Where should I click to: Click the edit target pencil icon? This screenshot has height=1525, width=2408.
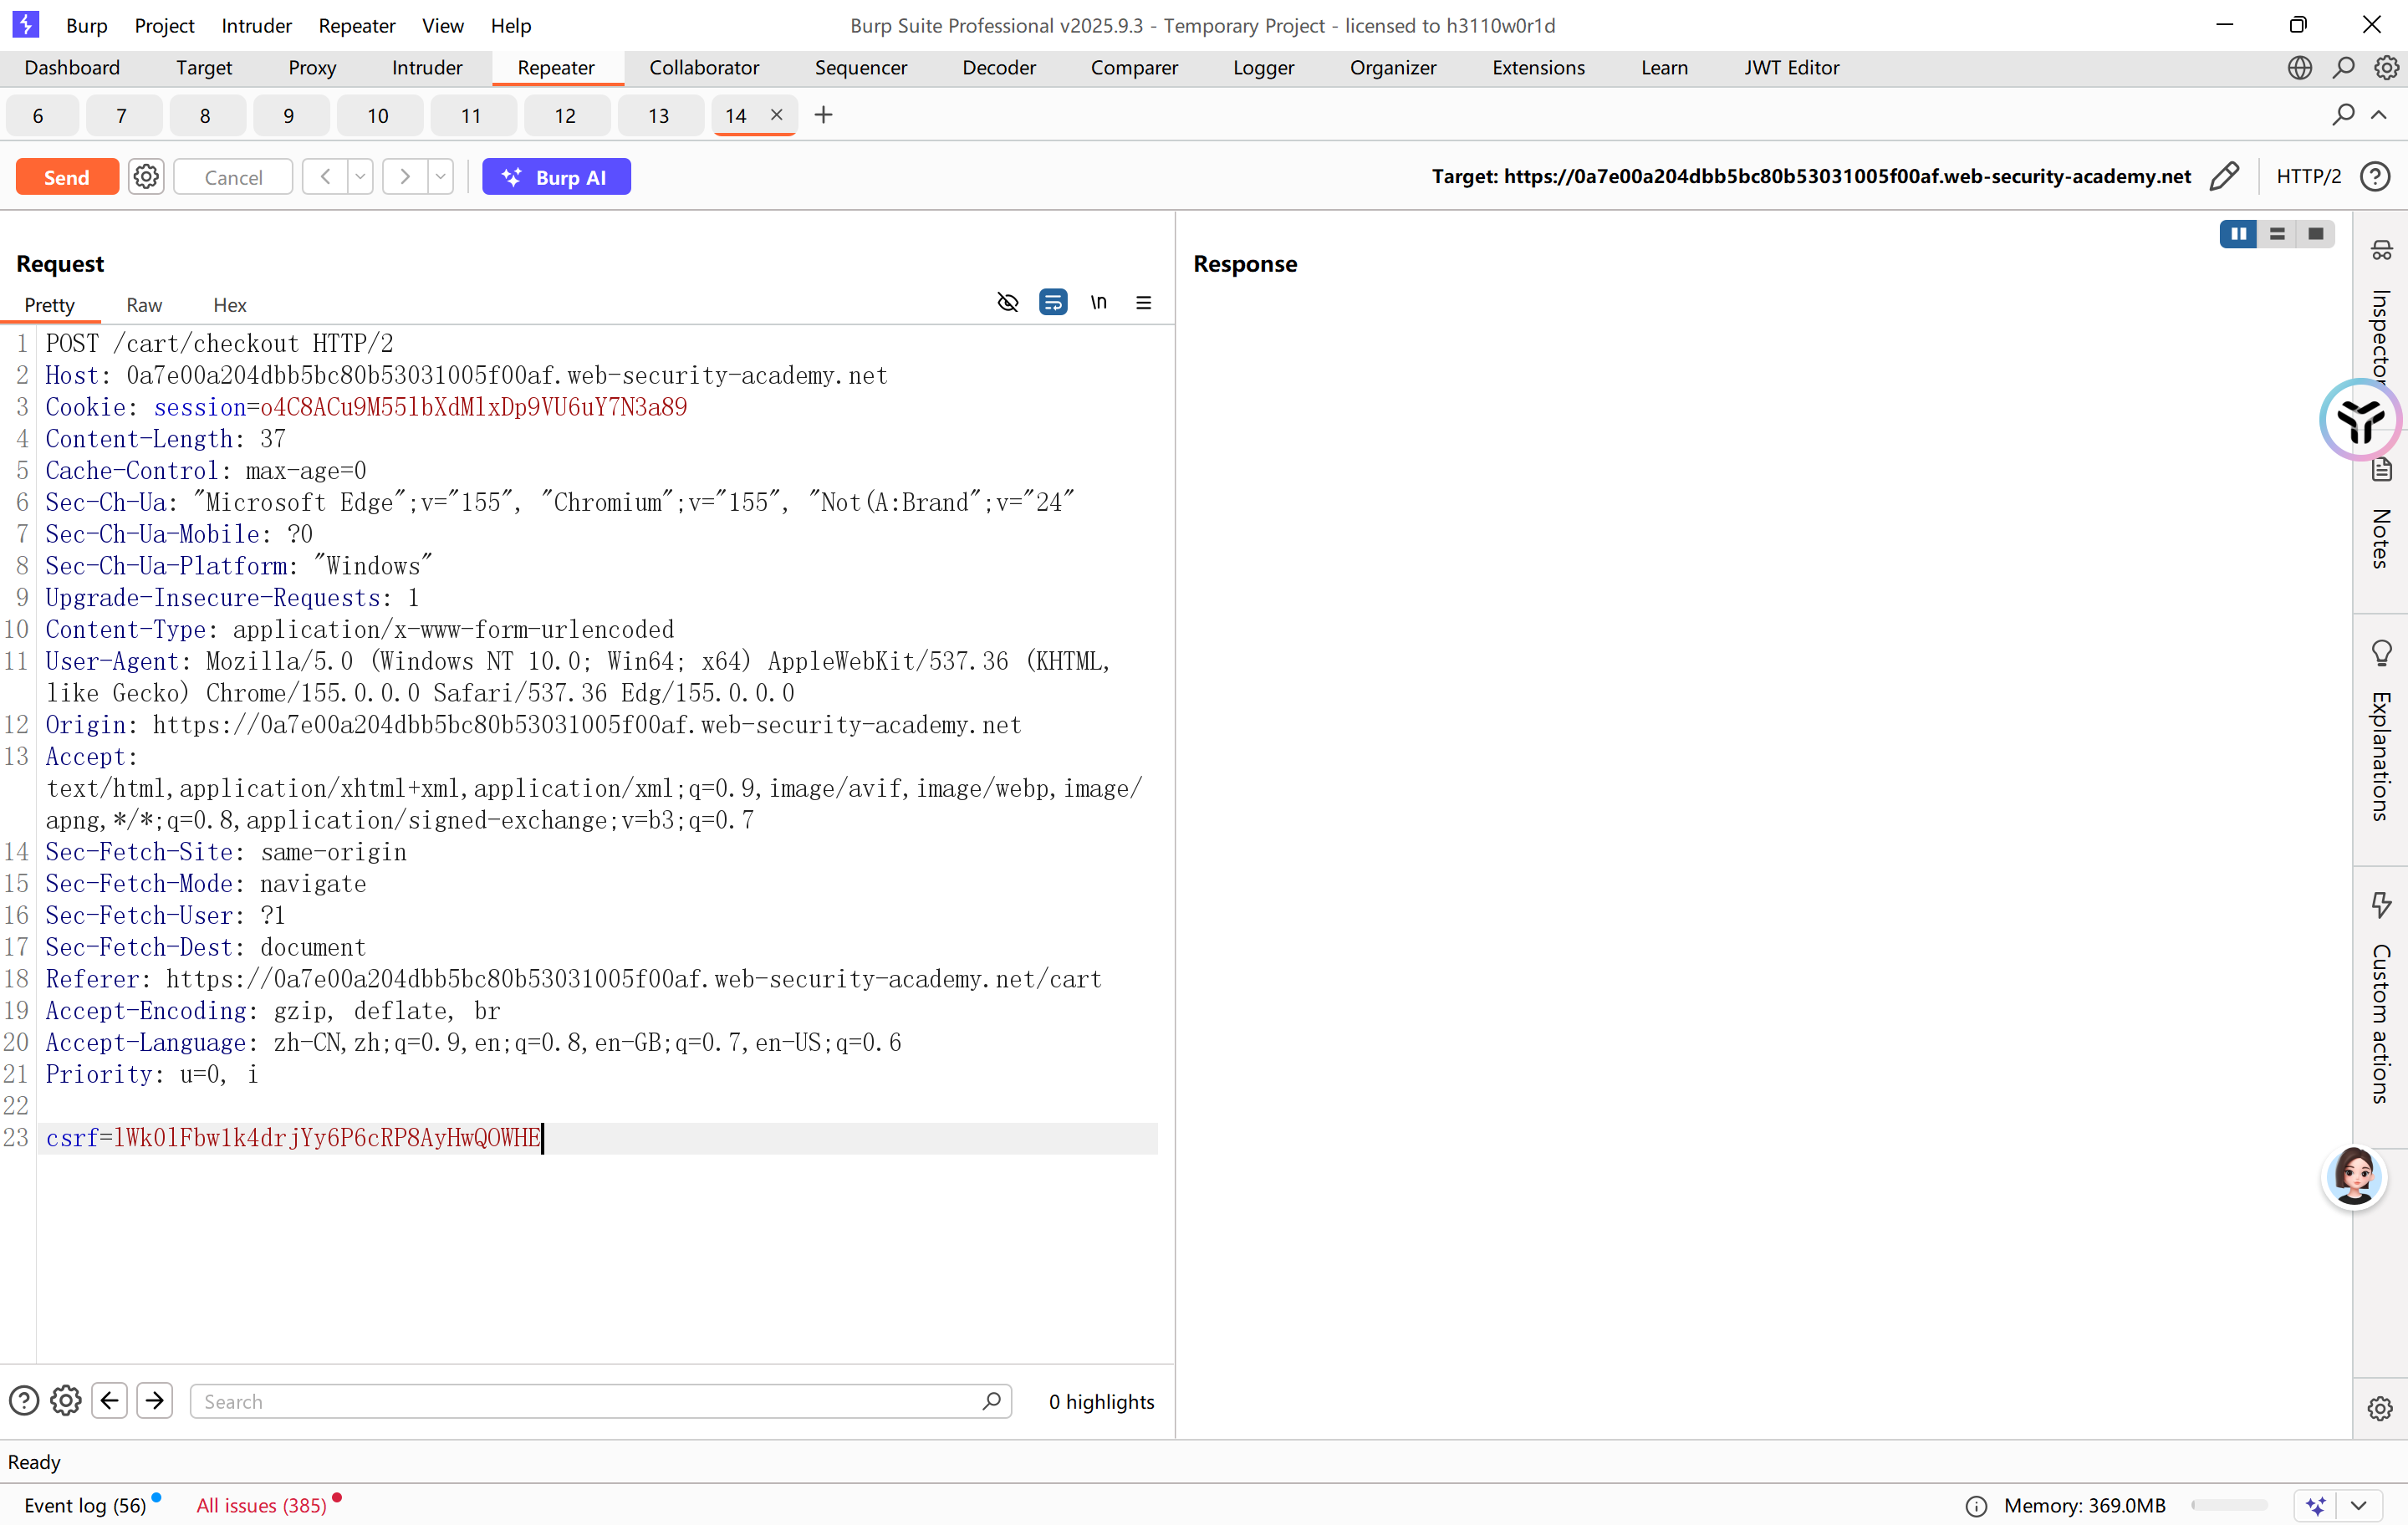(x=2224, y=177)
